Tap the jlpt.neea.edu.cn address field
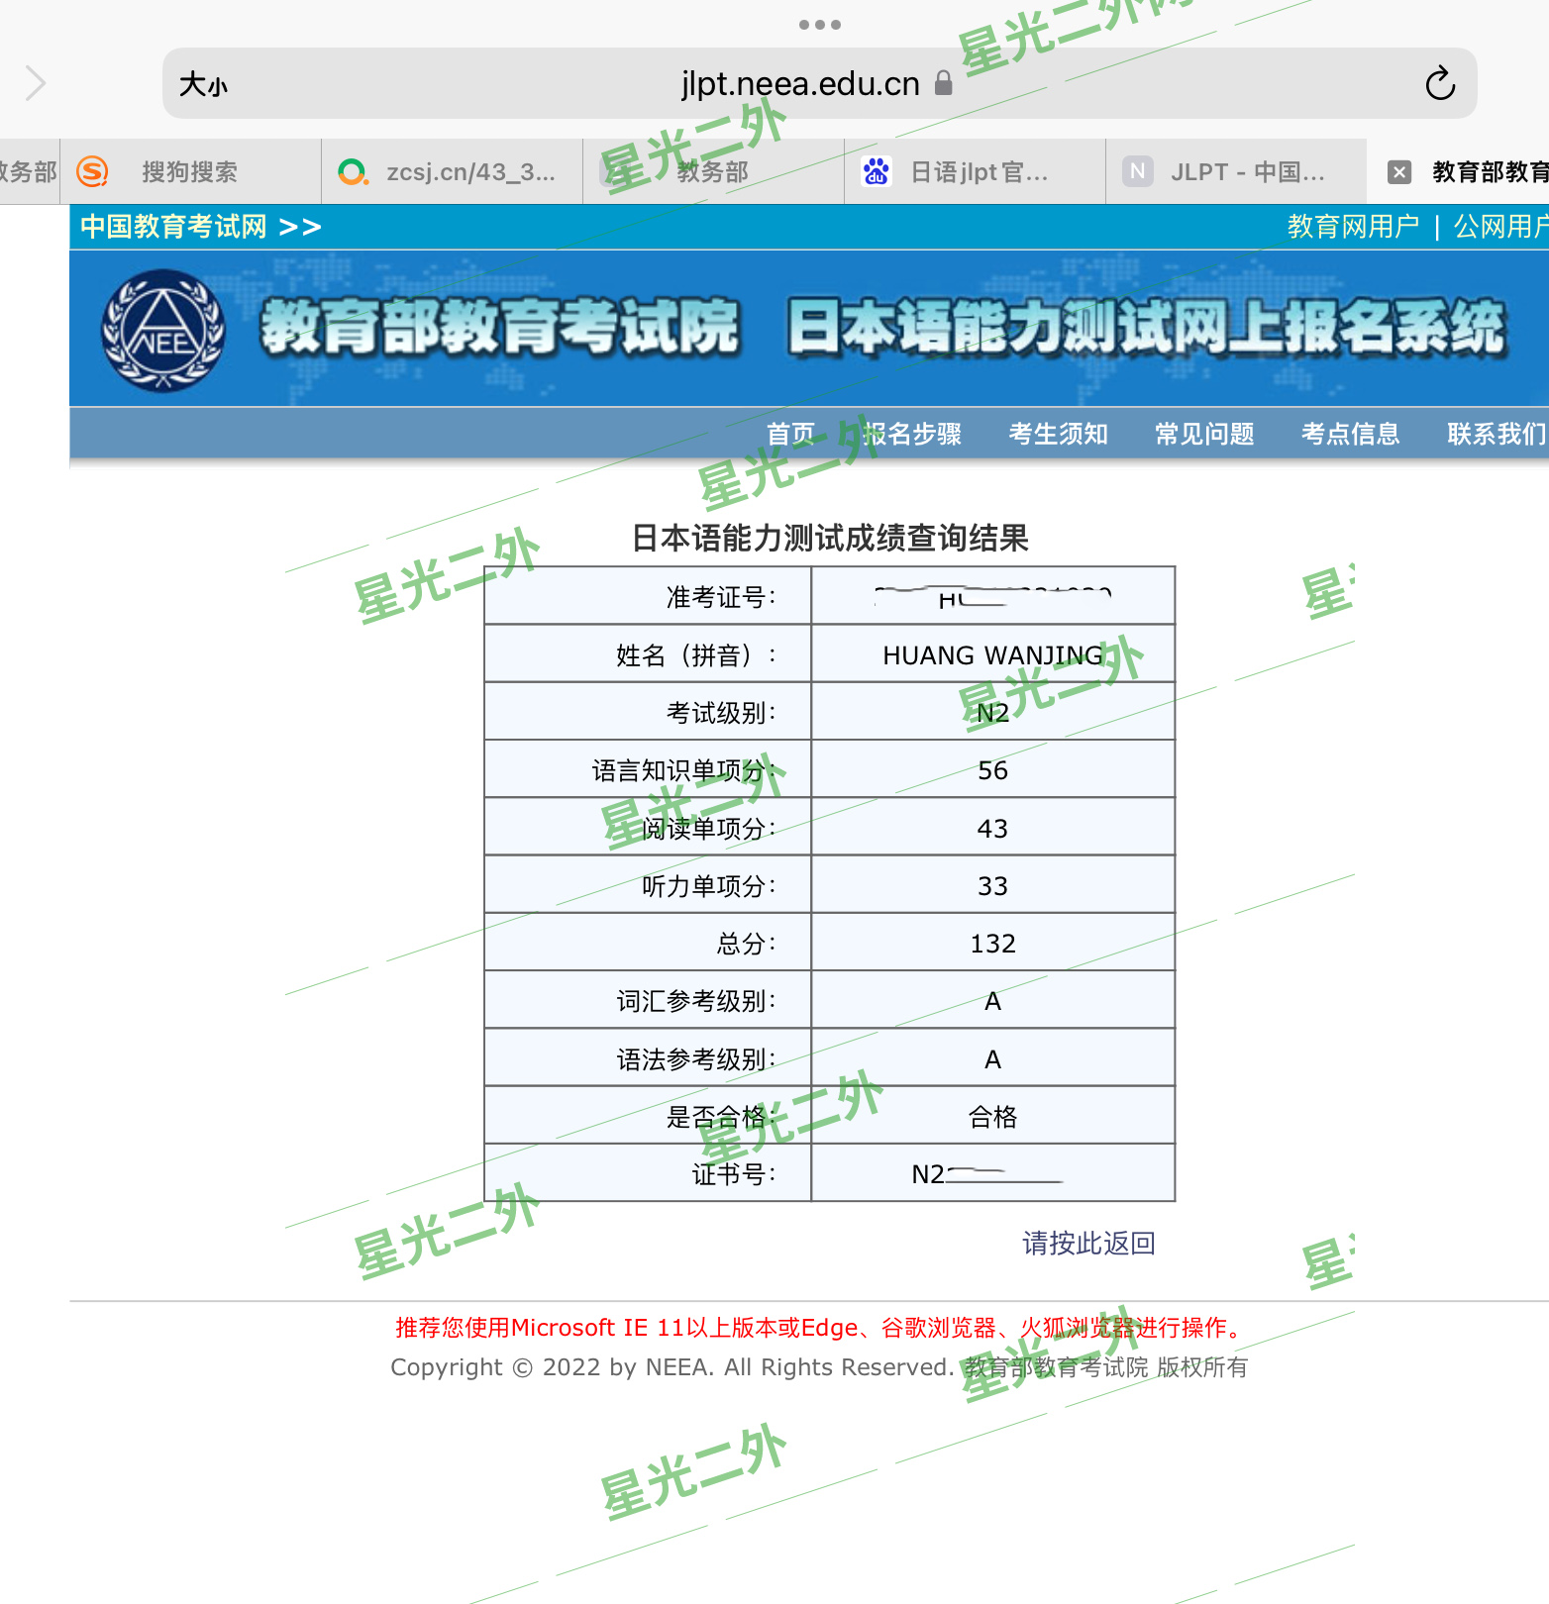Image resolution: width=1549 pixels, height=1604 pixels. click(x=819, y=83)
